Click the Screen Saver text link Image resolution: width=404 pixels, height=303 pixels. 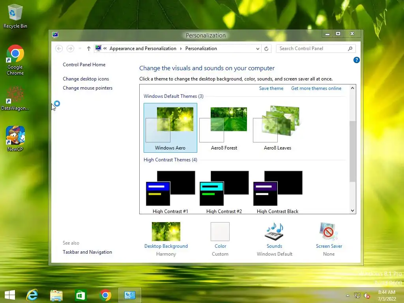point(329,246)
